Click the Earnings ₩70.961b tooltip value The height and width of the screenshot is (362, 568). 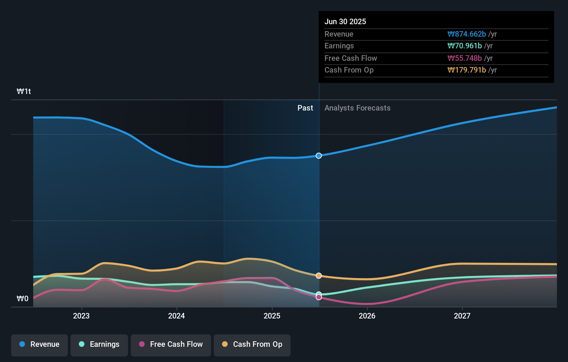click(x=464, y=46)
